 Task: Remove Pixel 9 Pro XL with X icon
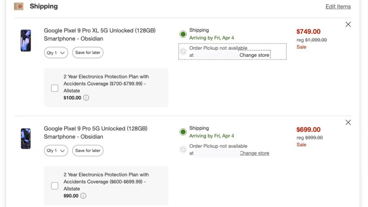coord(348,25)
